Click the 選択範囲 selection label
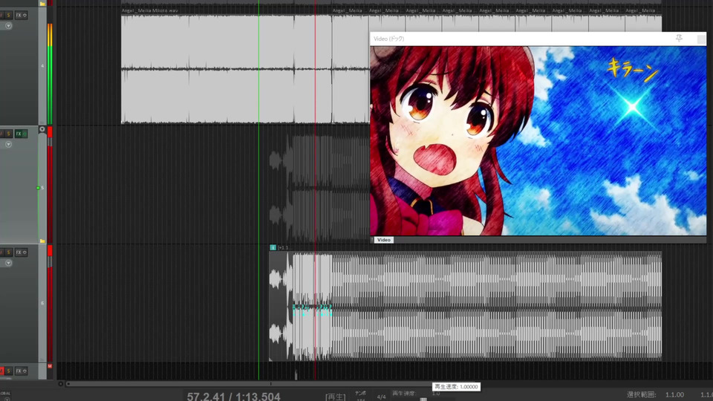713x401 pixels. 641,394
